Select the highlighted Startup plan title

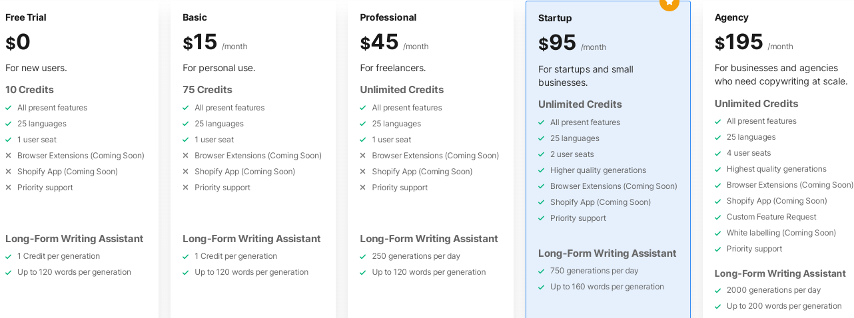(555, 18)
